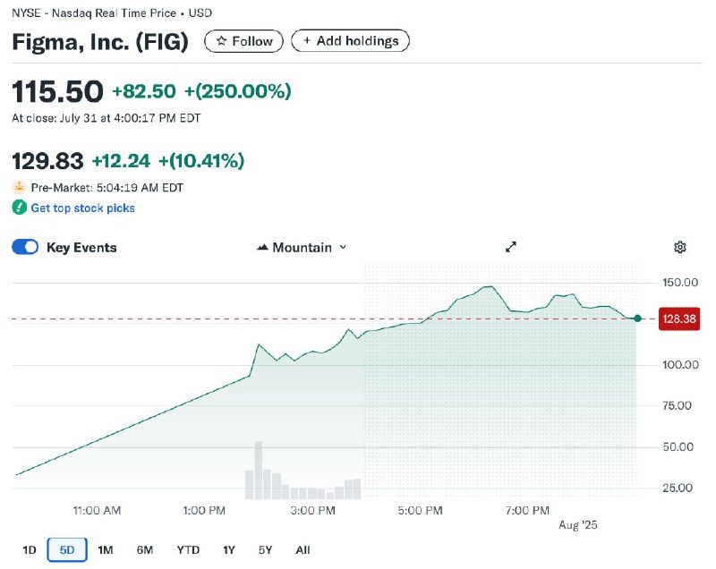
Task: Click the Pre-Market 5:04:19 AM EDT text
Action: (x=107, y=188)
